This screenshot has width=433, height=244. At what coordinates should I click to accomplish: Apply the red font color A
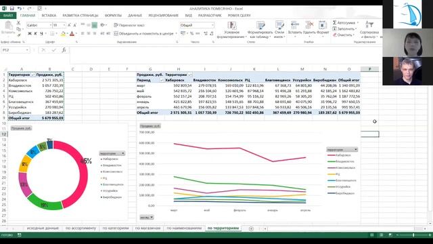coord(72,34)
